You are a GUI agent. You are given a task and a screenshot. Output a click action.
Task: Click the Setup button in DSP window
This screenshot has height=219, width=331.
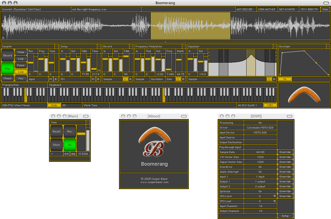pos(285,216)
